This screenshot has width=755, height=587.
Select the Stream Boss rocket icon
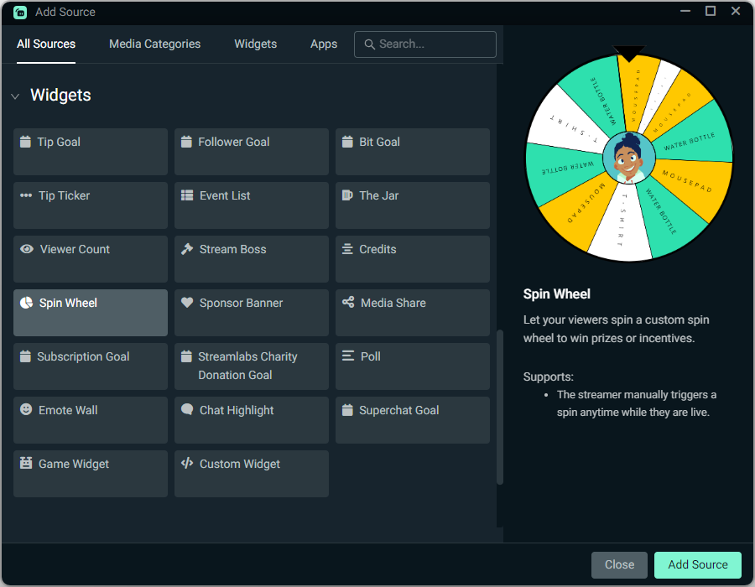coord(187,249)
